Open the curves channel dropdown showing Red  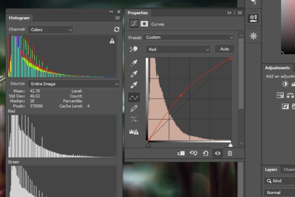click(178, 49)
